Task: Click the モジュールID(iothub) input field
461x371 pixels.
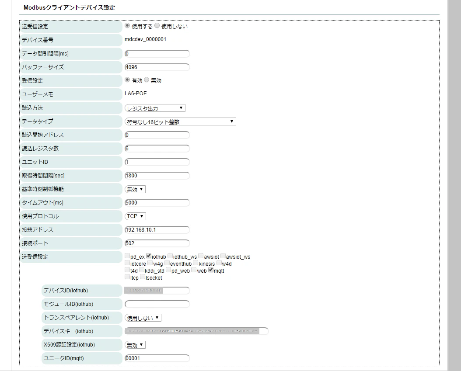Action: point(157,304)
